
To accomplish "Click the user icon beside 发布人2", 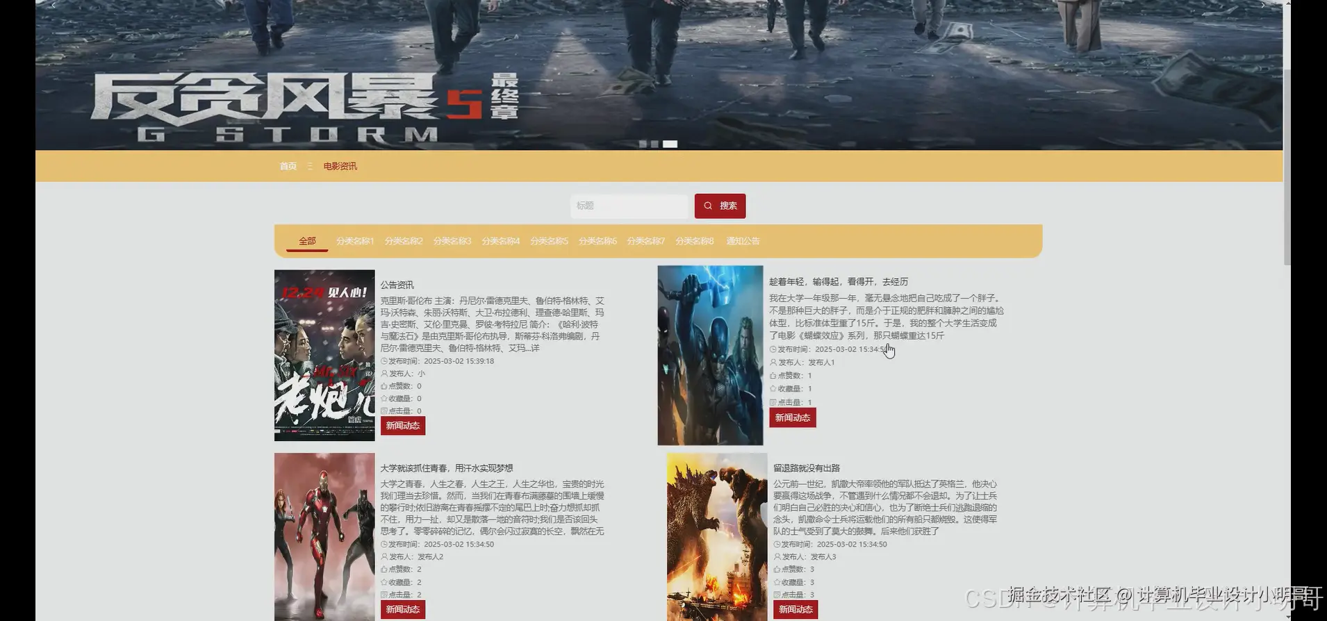I will click(384, 557).
